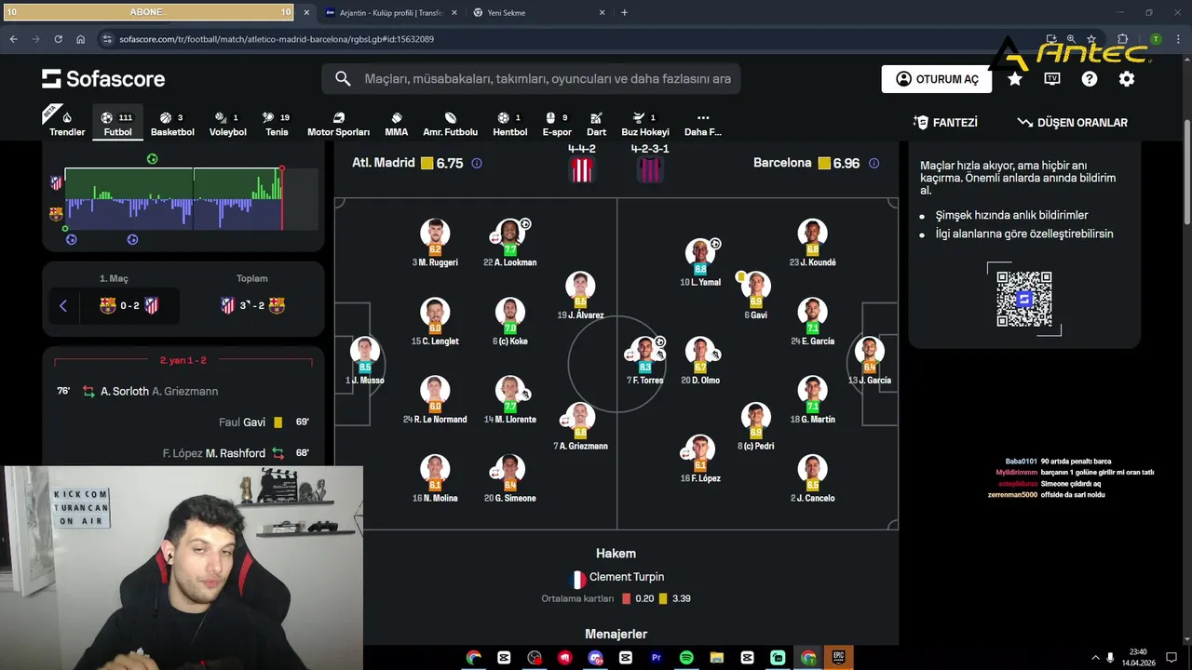Open Spotify from the taskbar

[x=686, y=658]
